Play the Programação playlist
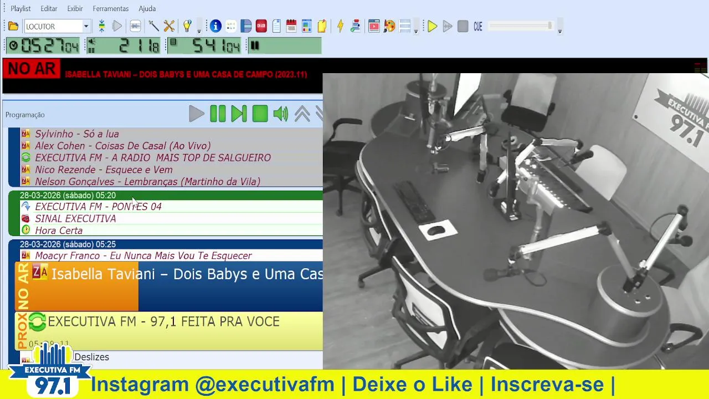Viewport: 709px width, 399px height. (x=196, y=114)
